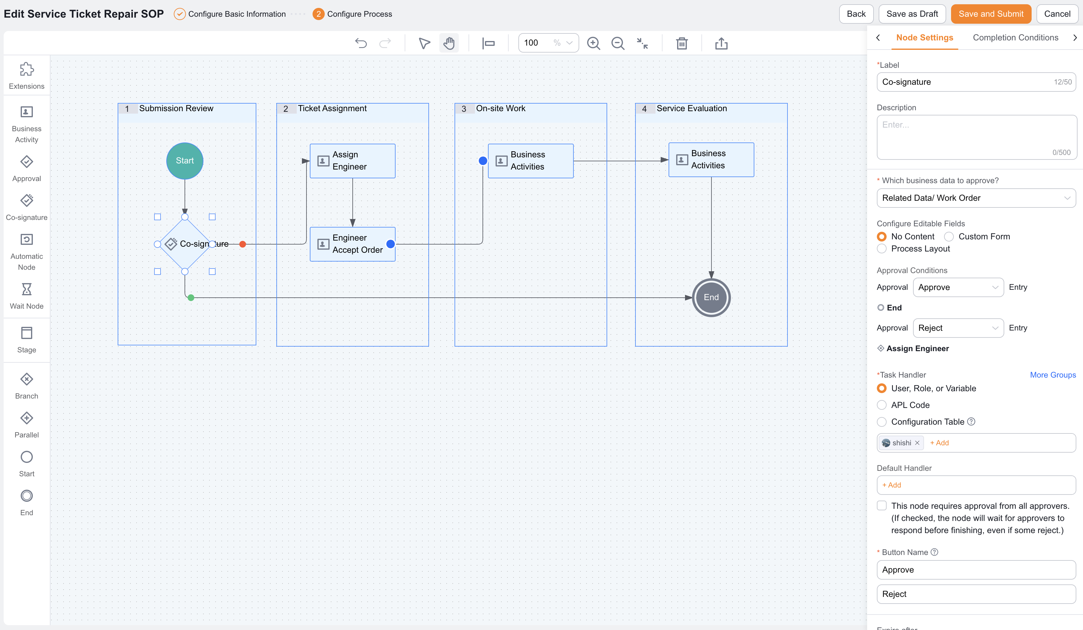
Task: Select the No Content radio button
Action: pyautogui.click(x=882, y=237)
